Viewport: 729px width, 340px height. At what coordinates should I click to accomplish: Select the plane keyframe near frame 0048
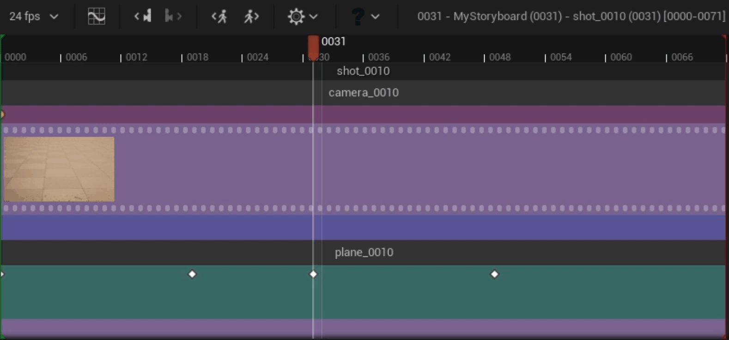point(495,274)
